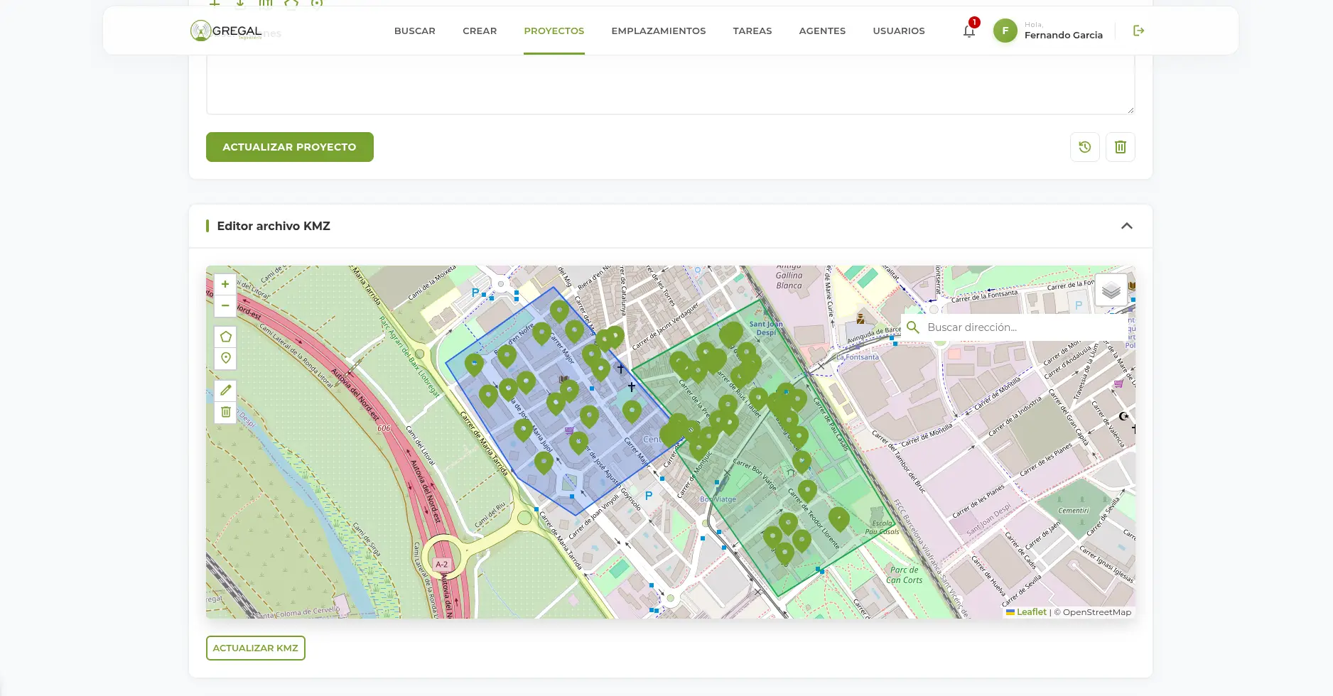
Task: Activate the delete layers trash tool
Action: pyautogui.click(x=225, y=412)
